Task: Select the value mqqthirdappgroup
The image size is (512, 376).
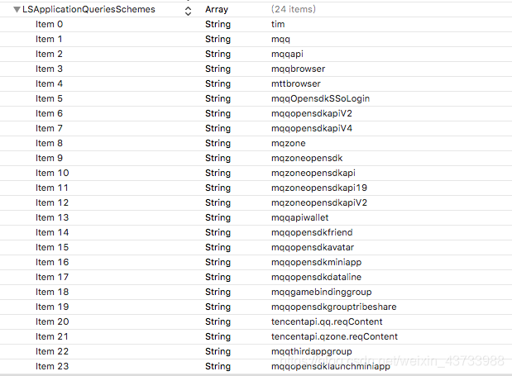Action: pos(312,352)
